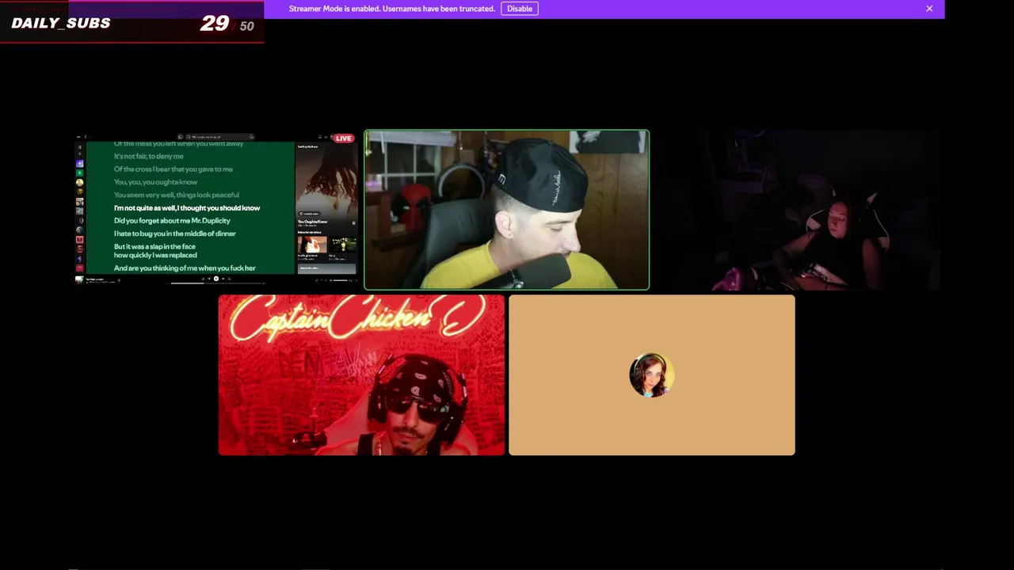Seek along the Spotify song progress bar

(215, 283)
